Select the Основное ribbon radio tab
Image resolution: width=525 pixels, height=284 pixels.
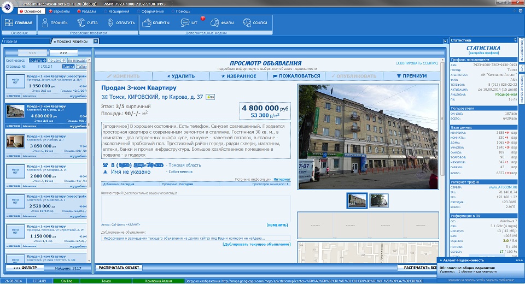coord(31,11)
